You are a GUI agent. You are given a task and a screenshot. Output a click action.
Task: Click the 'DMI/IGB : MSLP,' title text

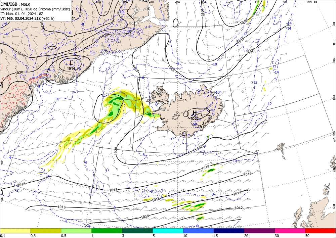[15, 4]
